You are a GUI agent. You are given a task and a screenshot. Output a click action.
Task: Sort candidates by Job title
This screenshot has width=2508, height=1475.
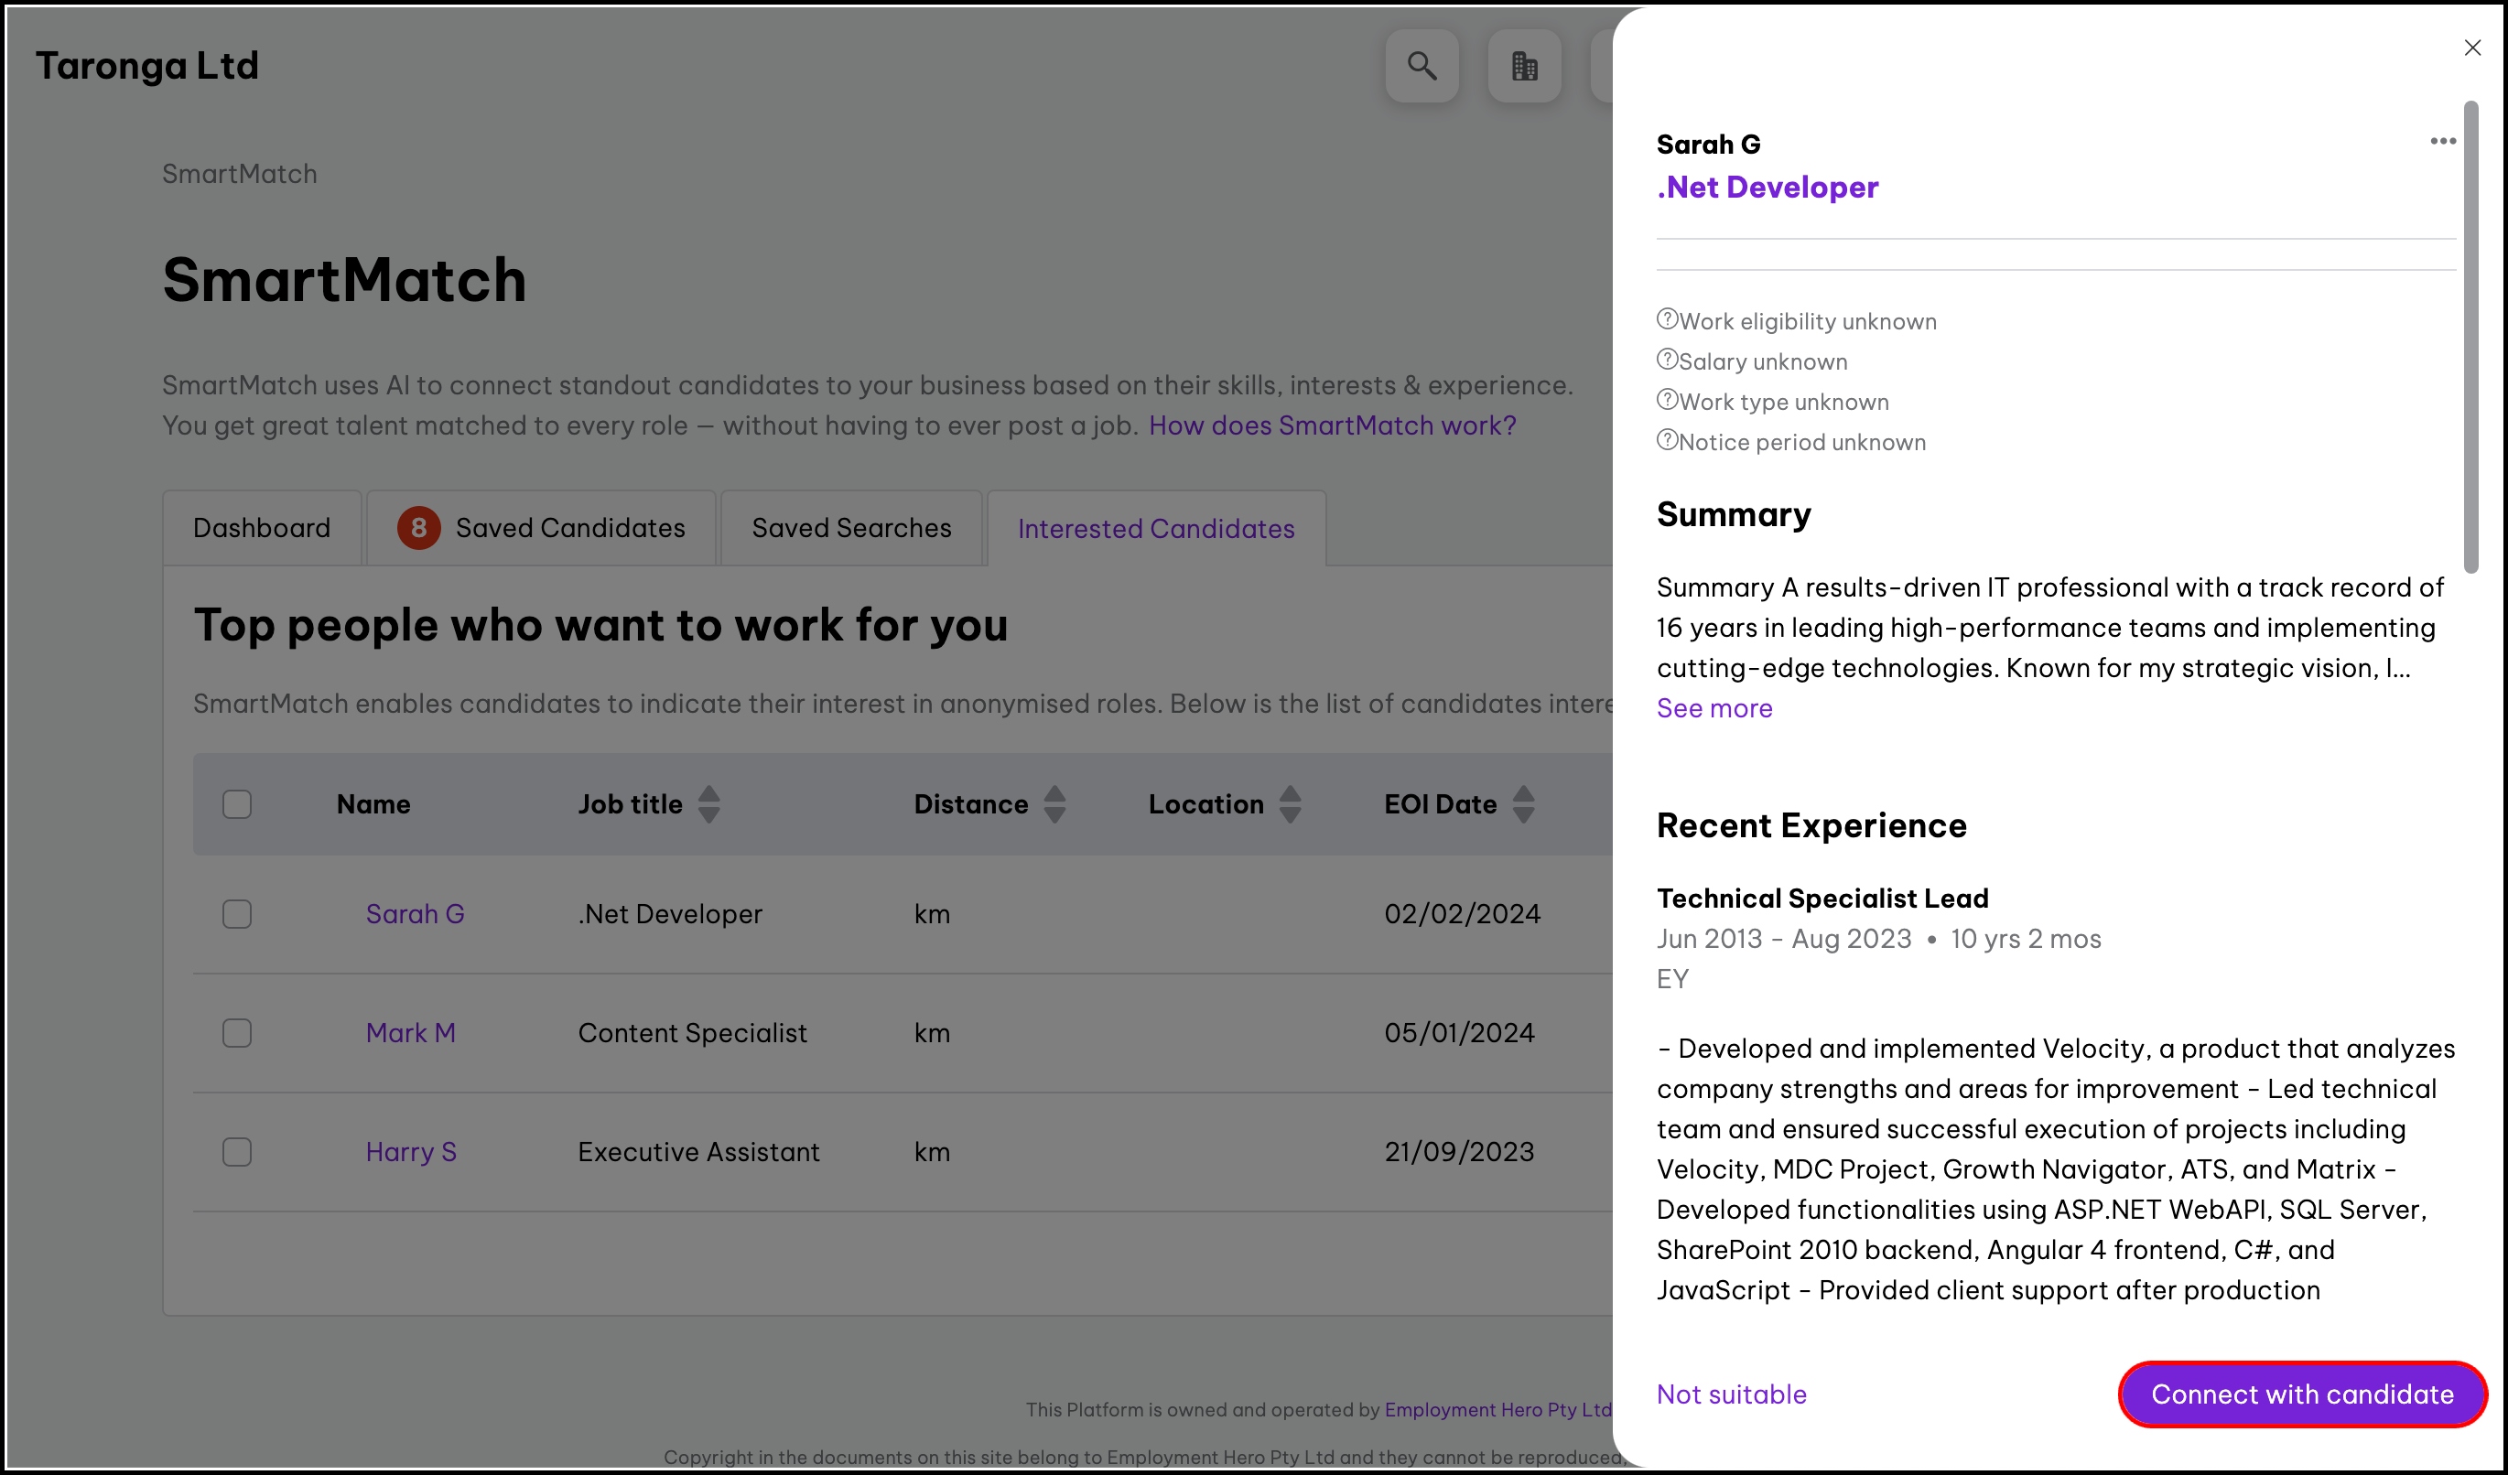pos(708,803)
